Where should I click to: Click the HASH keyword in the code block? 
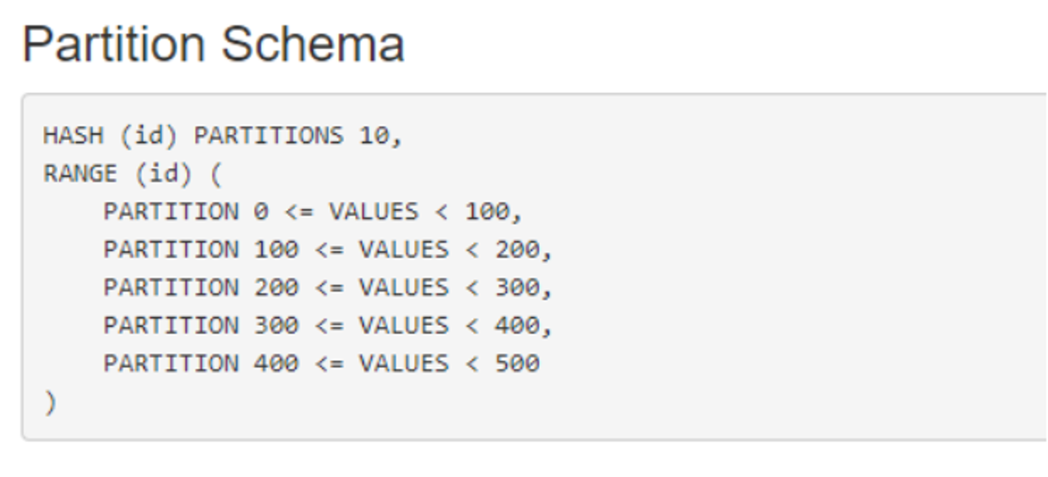[x=73, y=136]
